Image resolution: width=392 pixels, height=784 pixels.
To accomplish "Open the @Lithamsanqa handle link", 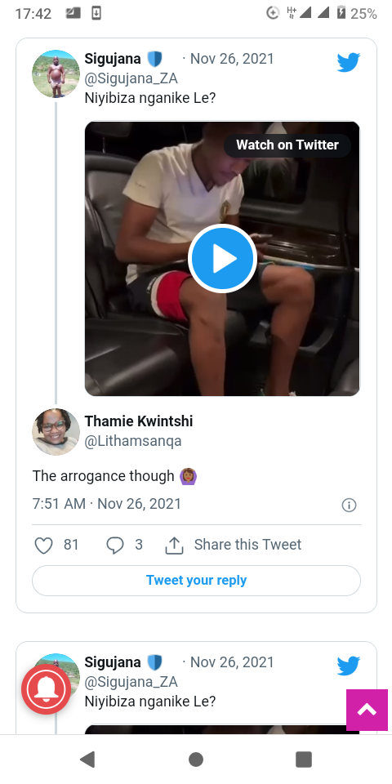I will pos(133,441).
